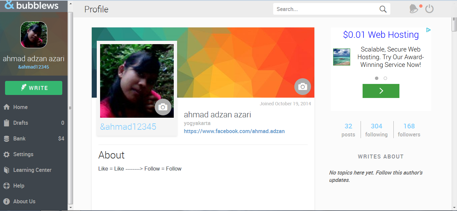Screen dimensions: 457x211
Task: Click sidebar name 'ahmad adzan azari'
Action: pyautogui.click(x=33, y=59)
